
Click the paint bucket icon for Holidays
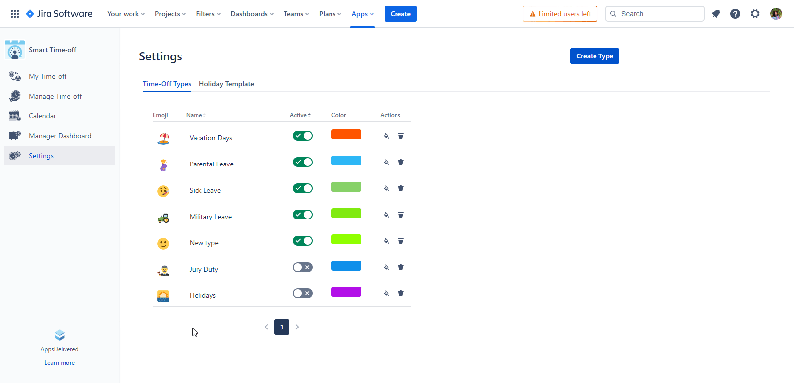pyautogui.click(x=386, y=293)
